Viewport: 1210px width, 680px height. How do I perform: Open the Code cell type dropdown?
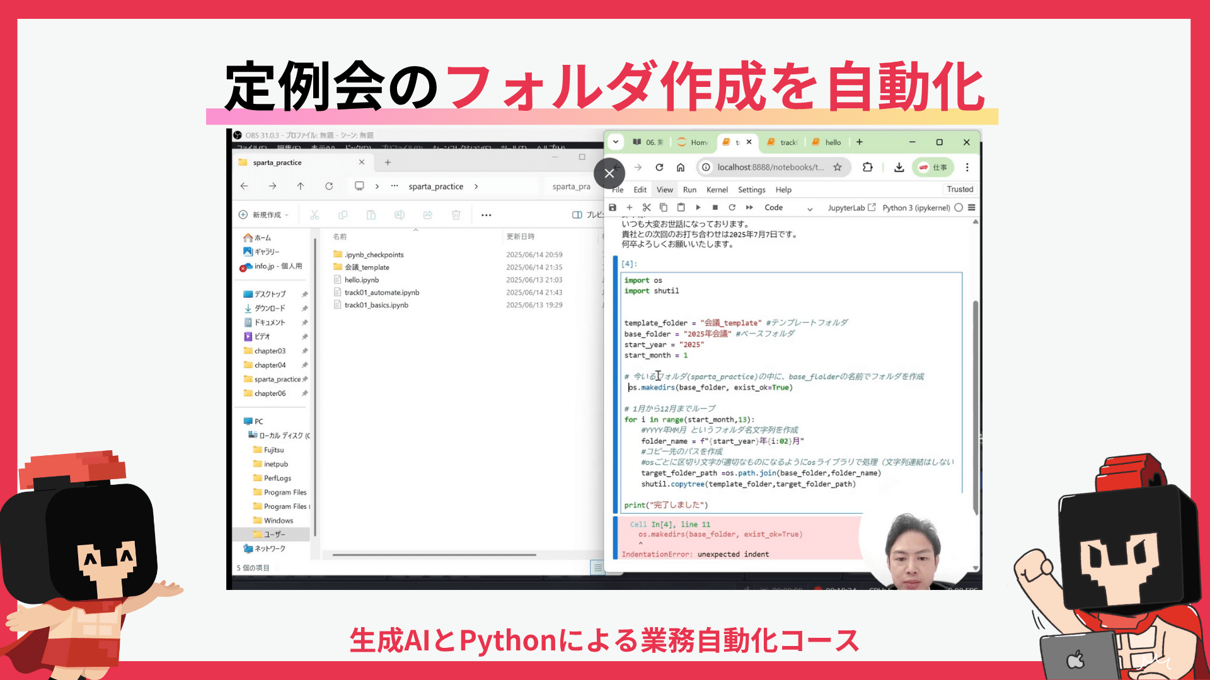pyautogui.click(x=788, y=208)
